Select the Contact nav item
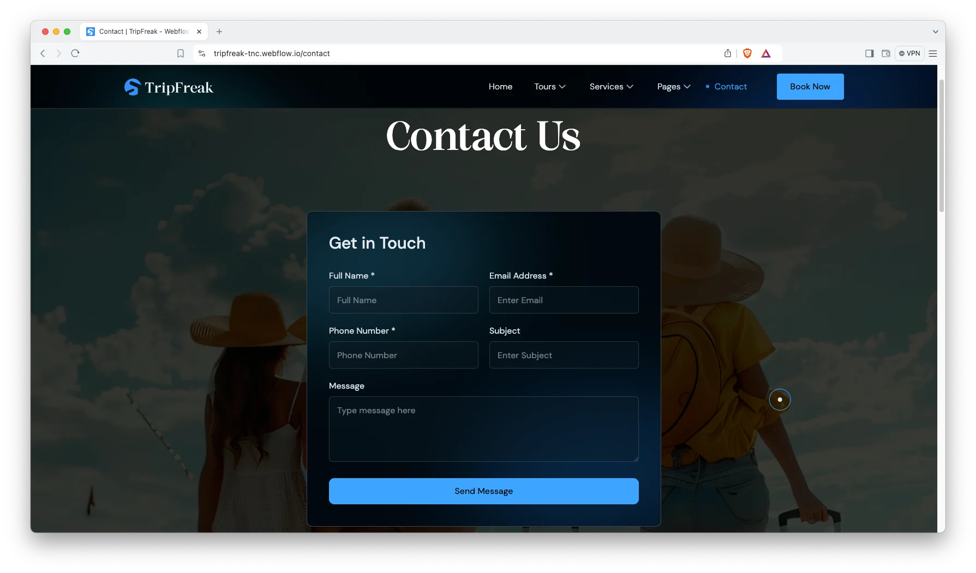Image resolution: width=976 pixels, height=573 pixels. [x=730, y=87]
